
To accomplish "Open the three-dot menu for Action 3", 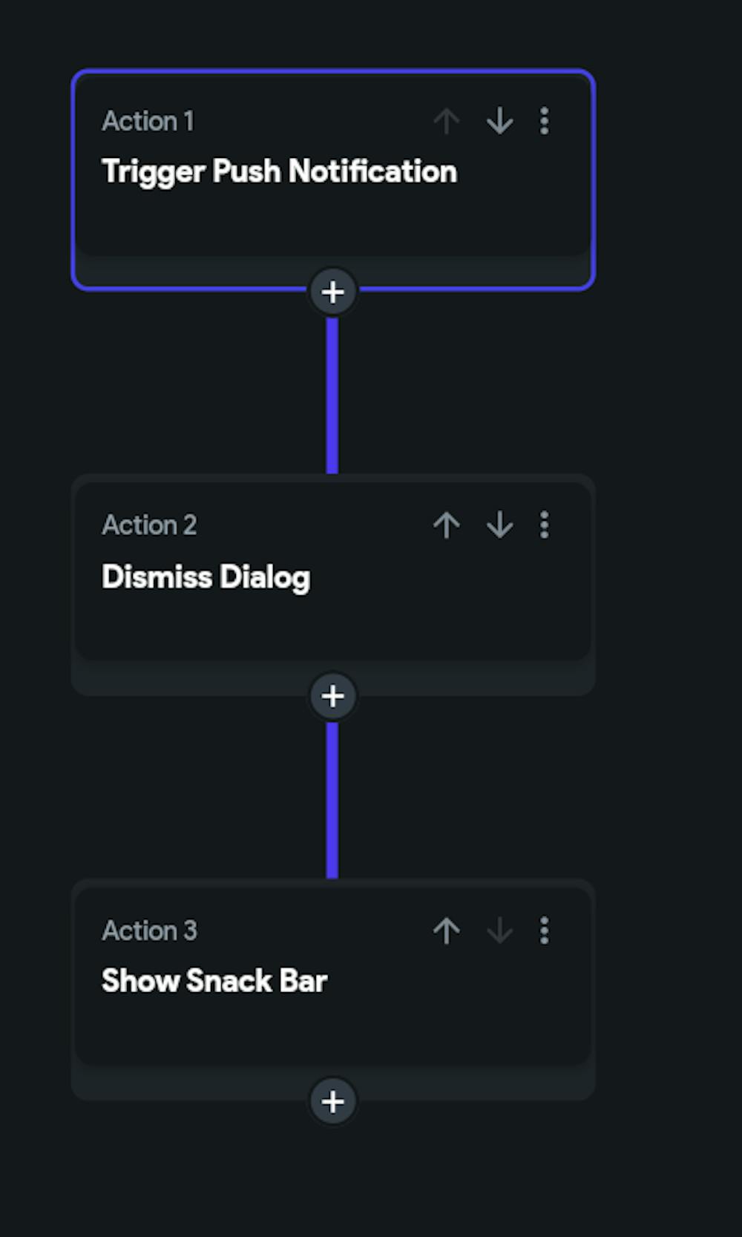I will pyautogui.click(x=544, y=931).
